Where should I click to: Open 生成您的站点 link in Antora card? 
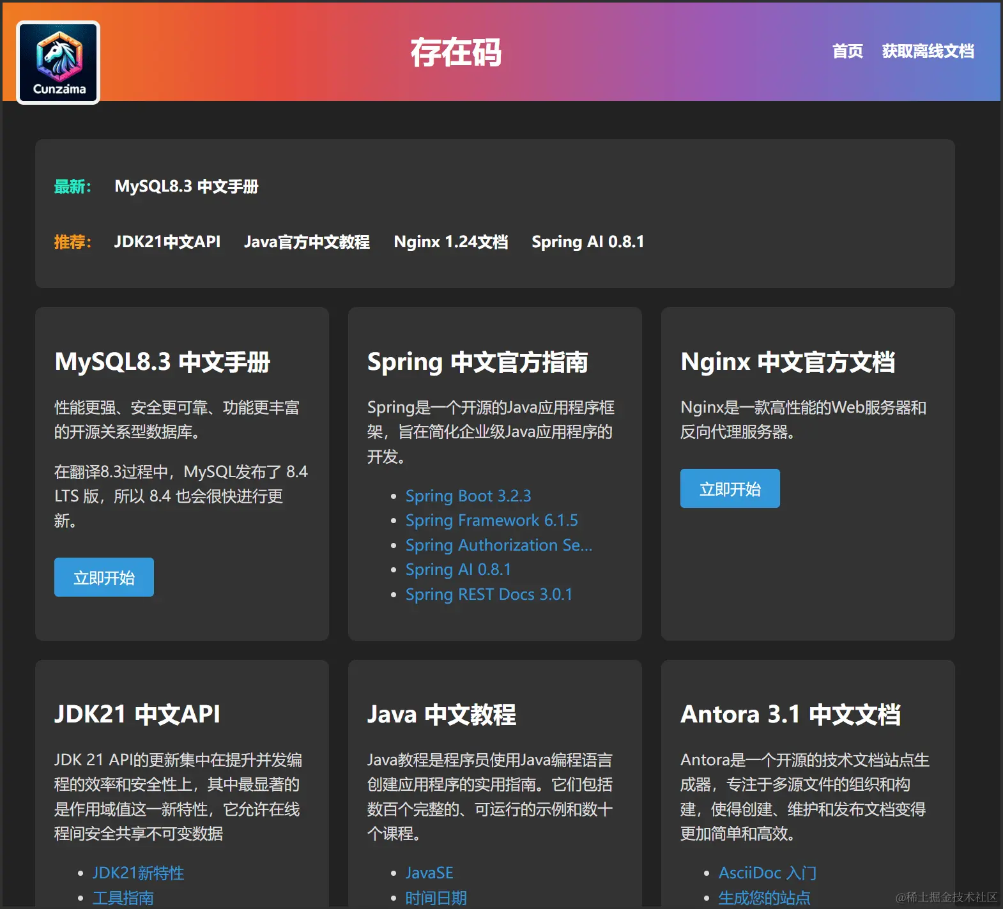tap(764, 898)
